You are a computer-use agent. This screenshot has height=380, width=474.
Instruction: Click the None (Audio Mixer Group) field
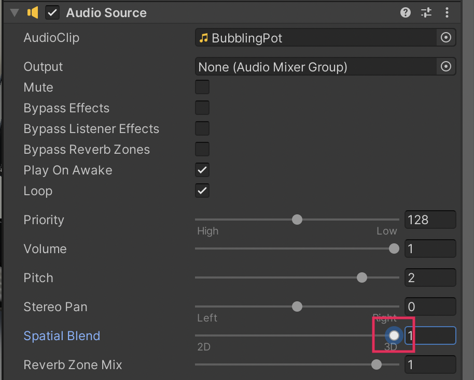[x=316, y=67]
